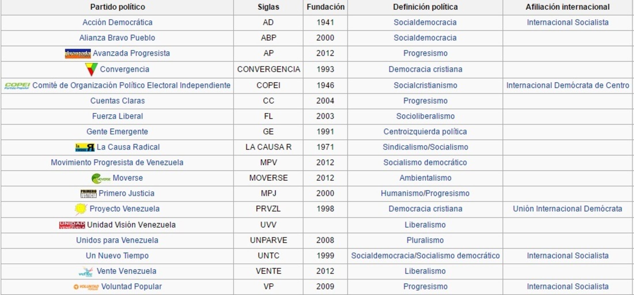The image size is (634, 295).
Task: Click the Vente Venezuela logo
Action: tap(86, 272)
